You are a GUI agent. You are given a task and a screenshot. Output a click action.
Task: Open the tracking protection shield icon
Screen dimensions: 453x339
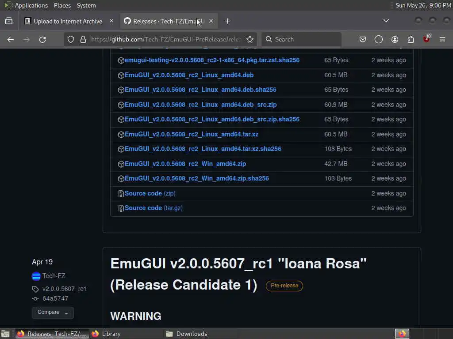[71, 39]
